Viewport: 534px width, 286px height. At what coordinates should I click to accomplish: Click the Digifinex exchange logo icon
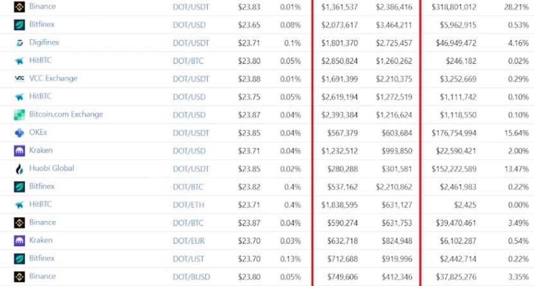point(19,43)
